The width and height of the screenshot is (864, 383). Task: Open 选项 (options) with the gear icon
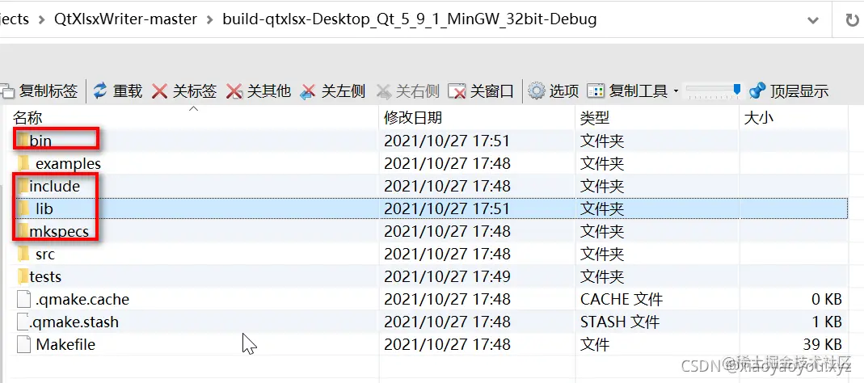(553, 91)
